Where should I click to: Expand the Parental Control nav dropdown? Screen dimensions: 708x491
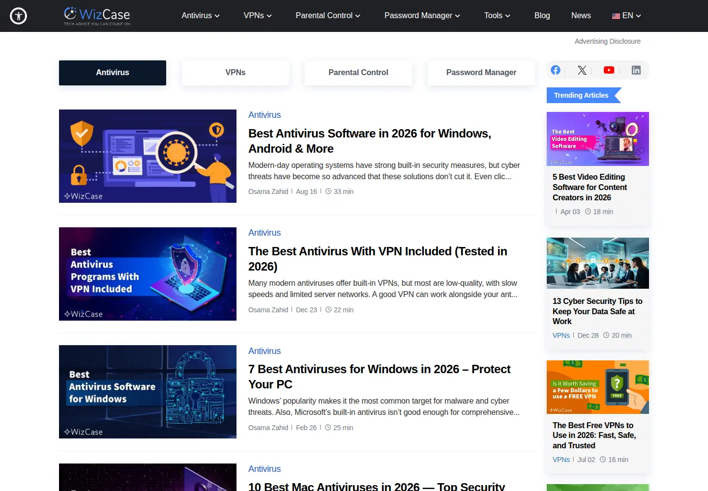pyautogui.click(x=328, y=16)
